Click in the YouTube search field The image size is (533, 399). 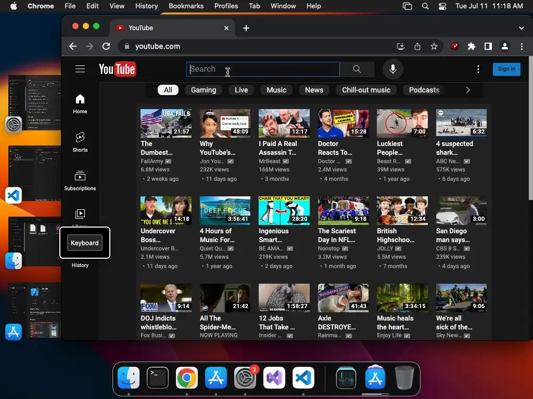click(263, 69)
